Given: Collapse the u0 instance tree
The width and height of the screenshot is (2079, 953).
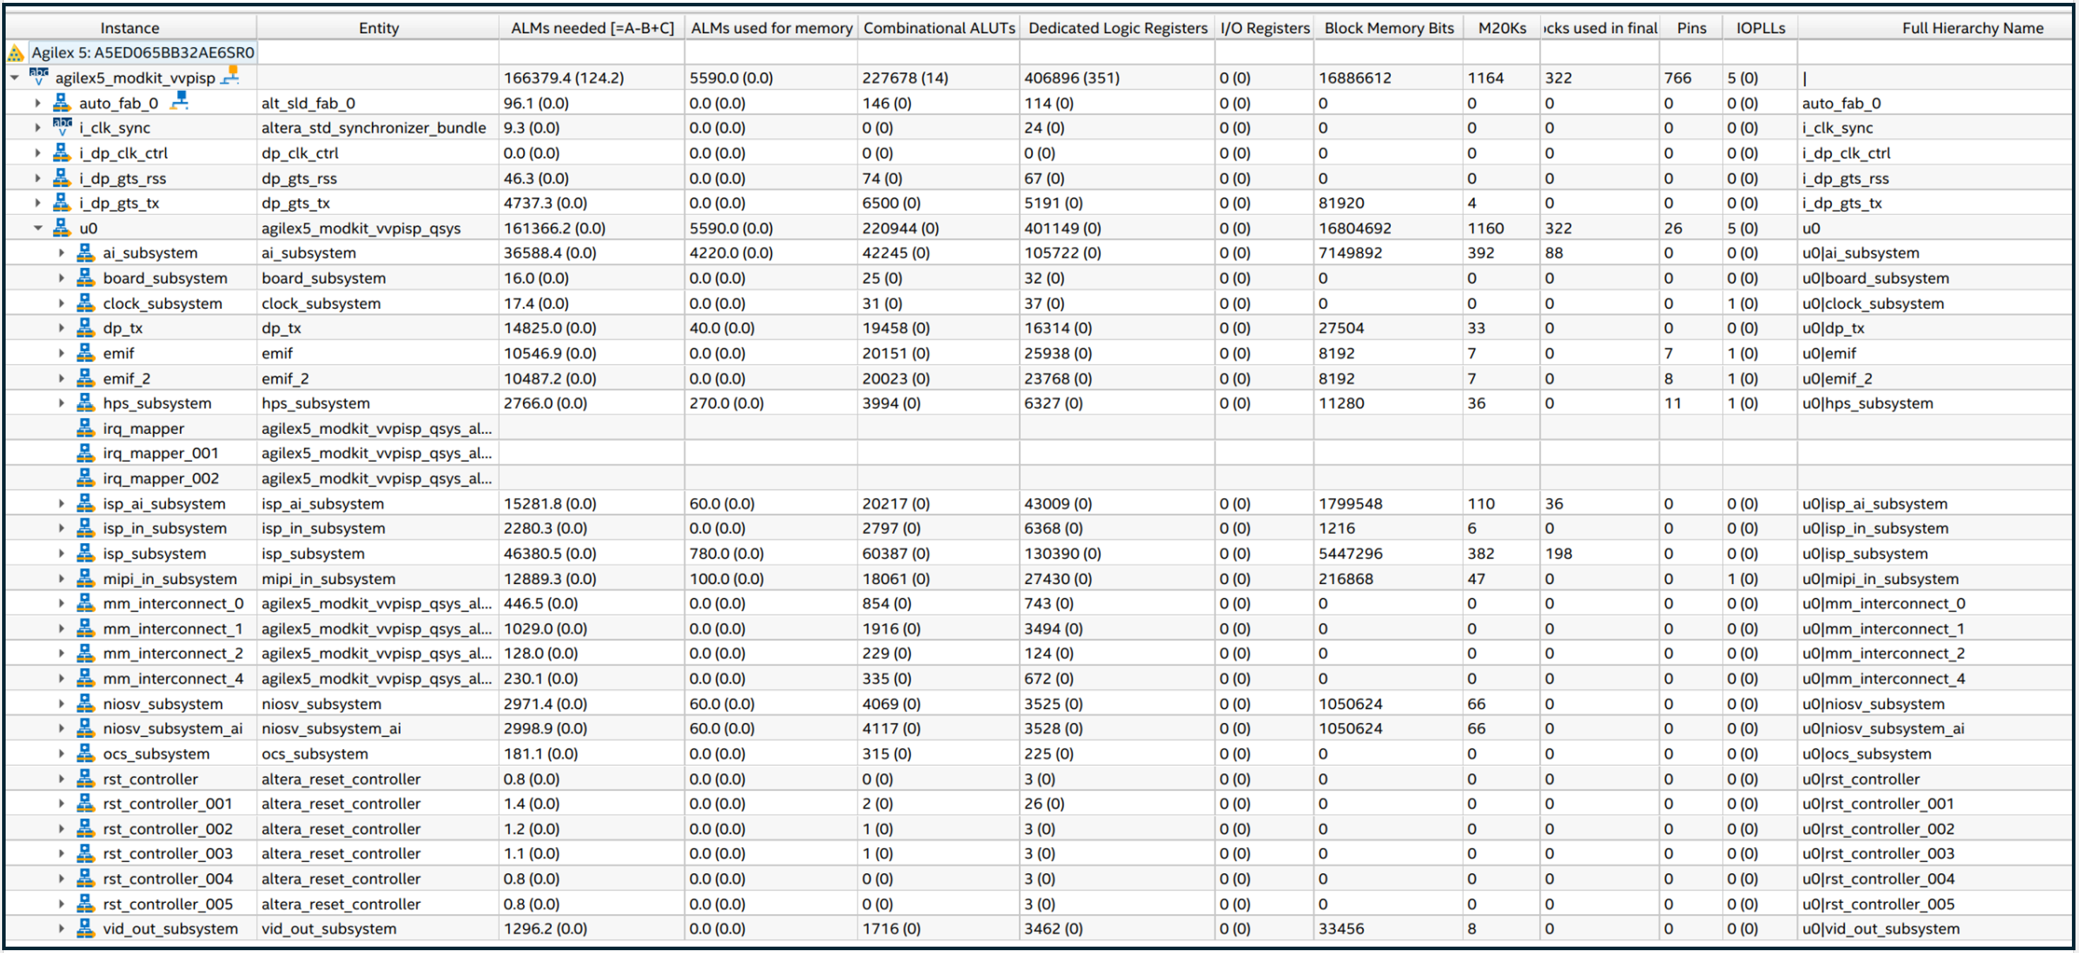Looking at the screenshot, I should coord(38,229).
